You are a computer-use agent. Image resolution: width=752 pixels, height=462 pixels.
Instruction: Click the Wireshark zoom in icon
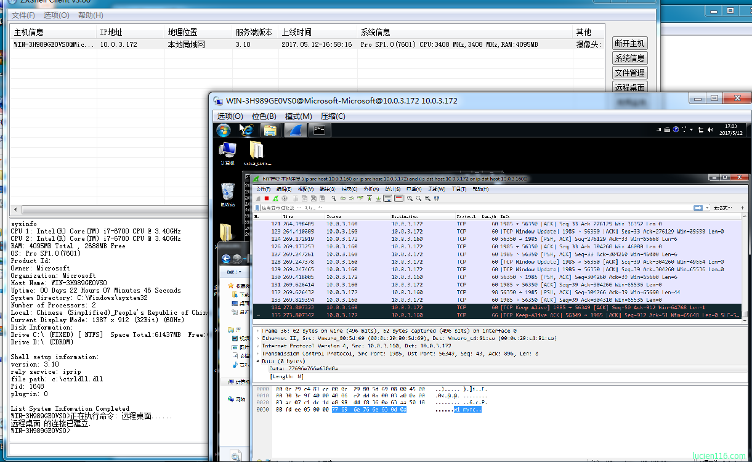(x=410, y=198)
